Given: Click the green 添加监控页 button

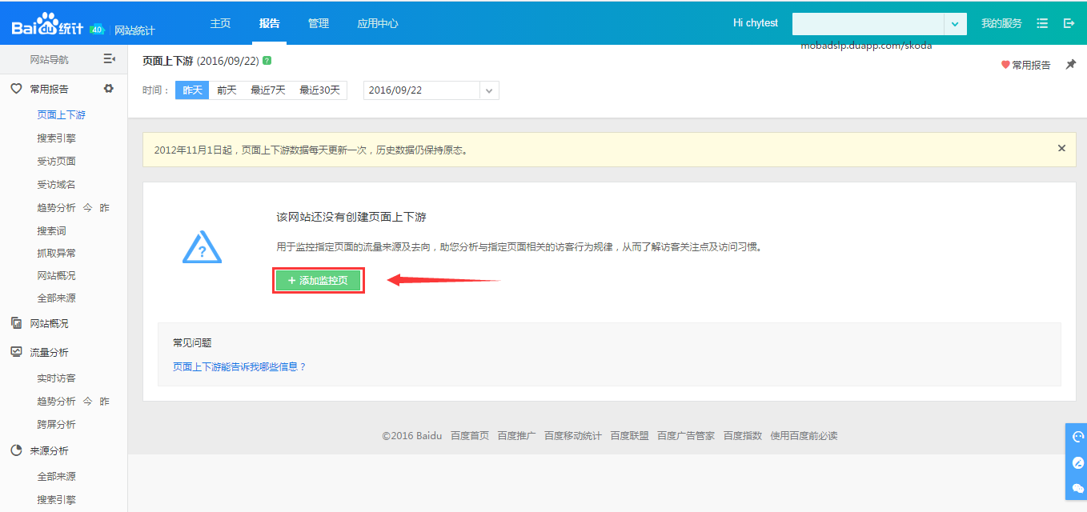Looking at the screenshot, I should point(319,281).
